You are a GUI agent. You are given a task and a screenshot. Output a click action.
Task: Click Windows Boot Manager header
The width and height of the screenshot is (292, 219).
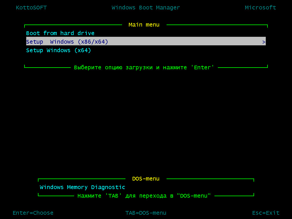pyautogui.click(x=146, y=8)
